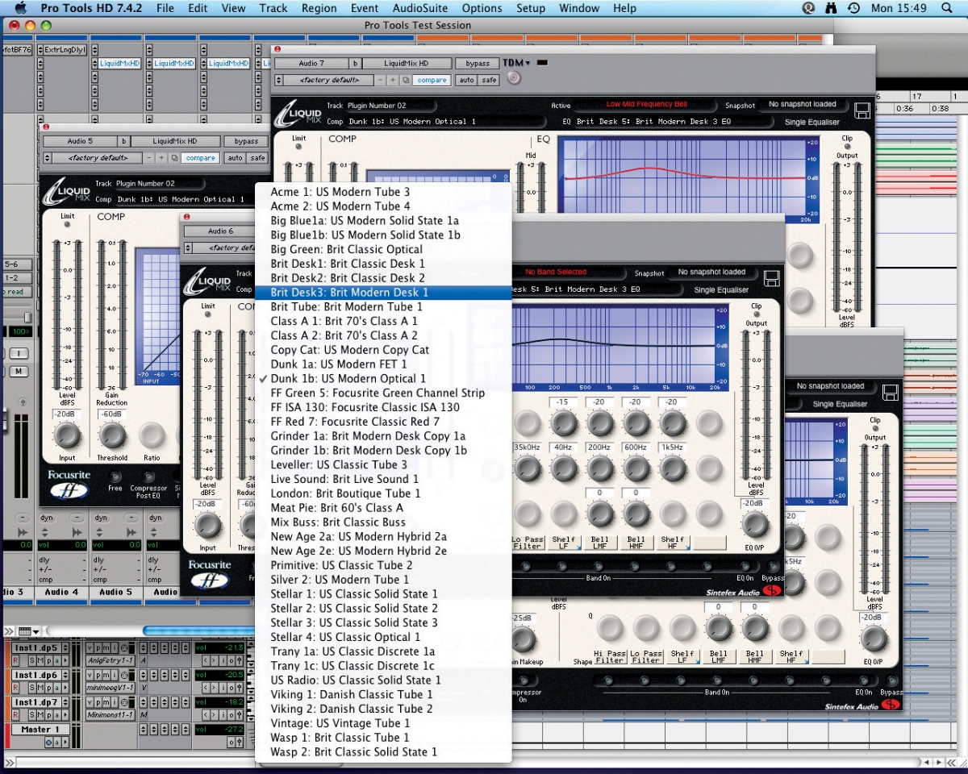Click the Hi Pass Filter shape button
This screenshot has width=968, height=774.
[x=610, y=657]
